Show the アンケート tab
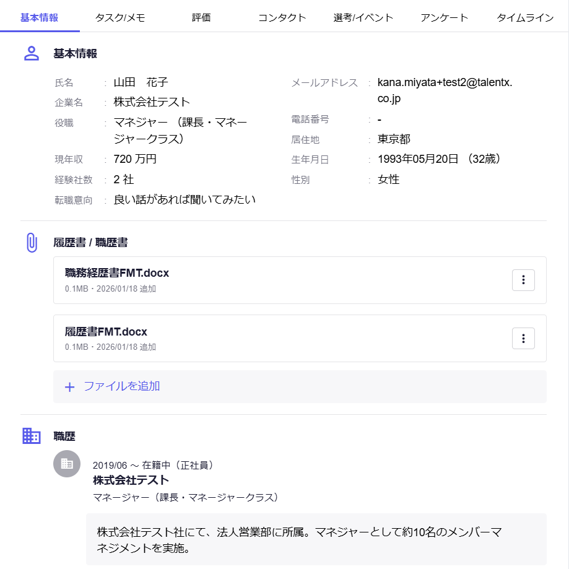 click(x=444, y=17)
